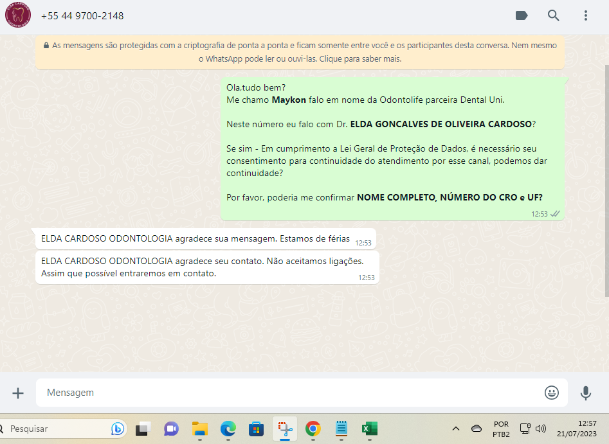Click the attach plus icon
609x444 pixels.
pos(18,393)
